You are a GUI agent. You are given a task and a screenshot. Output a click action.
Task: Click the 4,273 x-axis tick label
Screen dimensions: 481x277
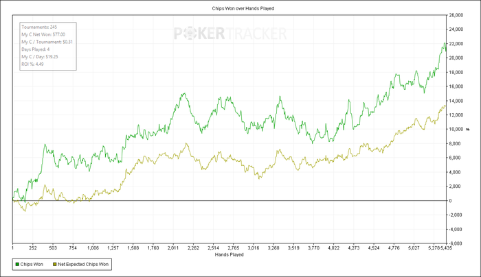(x=354, y=248)
